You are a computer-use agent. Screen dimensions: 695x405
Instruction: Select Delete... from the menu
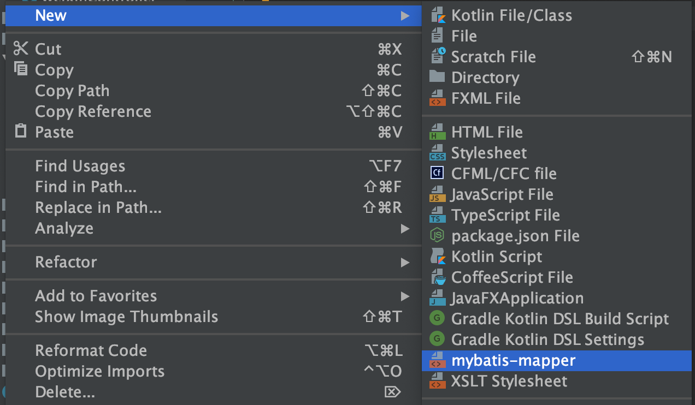coord(65,392)
